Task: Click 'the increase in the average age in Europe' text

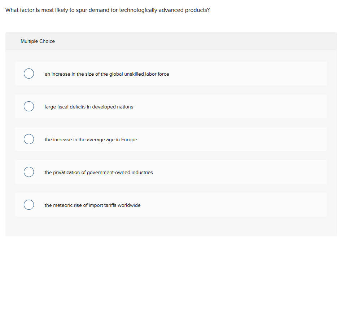Action: [x=91, y=140]
